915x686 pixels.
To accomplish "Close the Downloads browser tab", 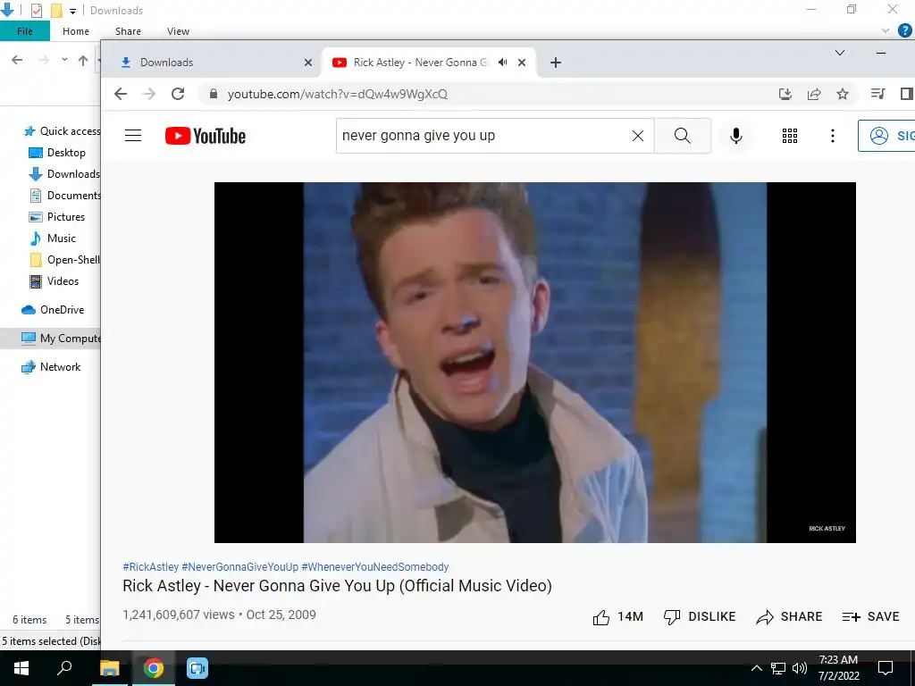I will [308, 63].
